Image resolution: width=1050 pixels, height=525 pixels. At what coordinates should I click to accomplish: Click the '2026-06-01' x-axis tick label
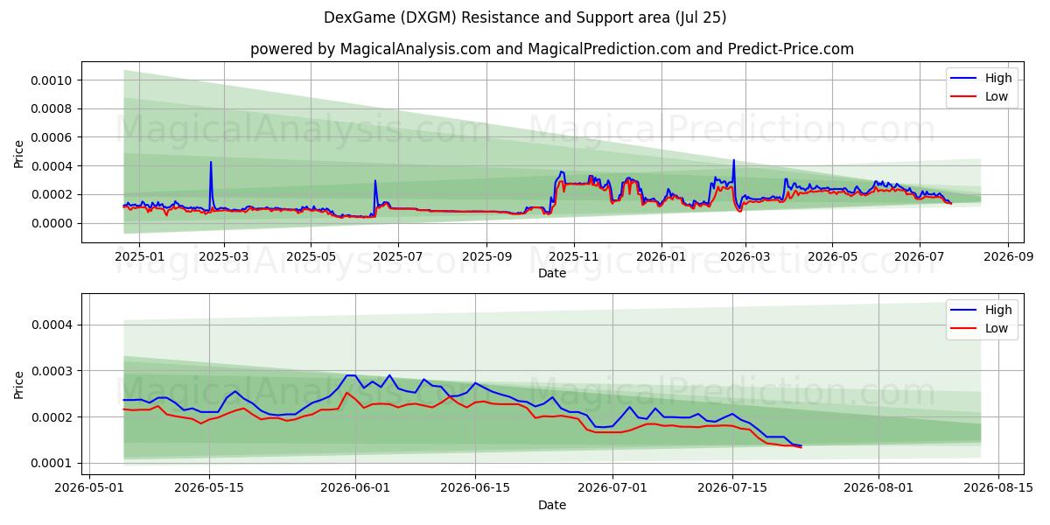355,489
